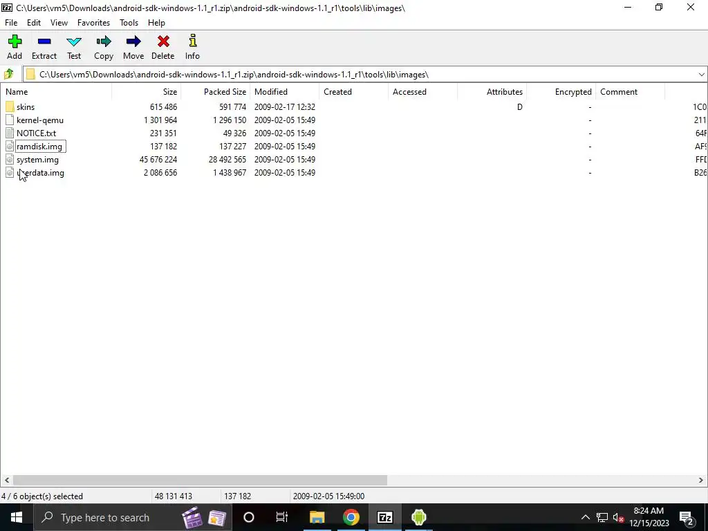Open the Favorites menu

[93, 23]
